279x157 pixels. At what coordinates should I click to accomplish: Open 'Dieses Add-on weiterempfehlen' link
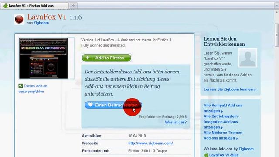click(x=33, y=89)
